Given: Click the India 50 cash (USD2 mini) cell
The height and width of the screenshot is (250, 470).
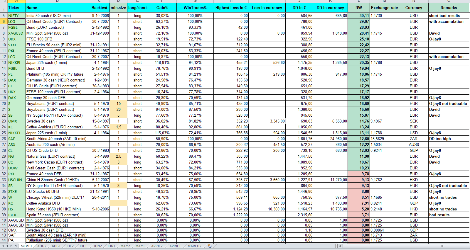Looking at the screenshot, I should pos(57,16).
